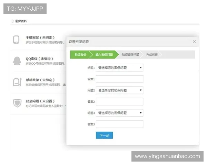Click QQ密保（未绑定）heading
This screenshot has width=207, height=165.
coord(39,59)
